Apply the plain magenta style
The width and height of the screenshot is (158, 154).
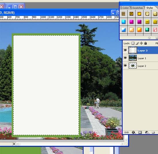point(131,22)
